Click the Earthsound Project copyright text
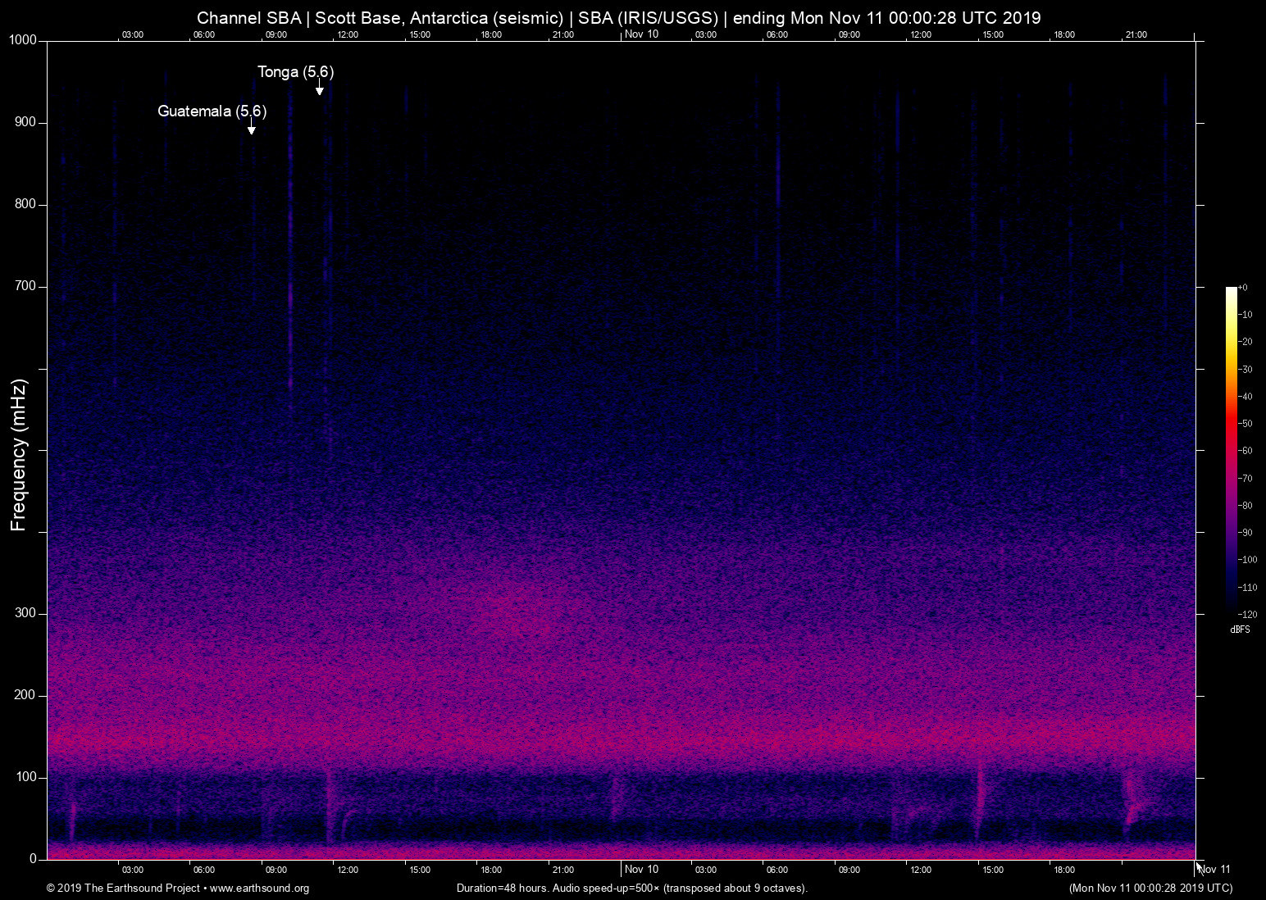Image resolution: width=1266 pixels, height=900 pixels. (x=123, y=889)
